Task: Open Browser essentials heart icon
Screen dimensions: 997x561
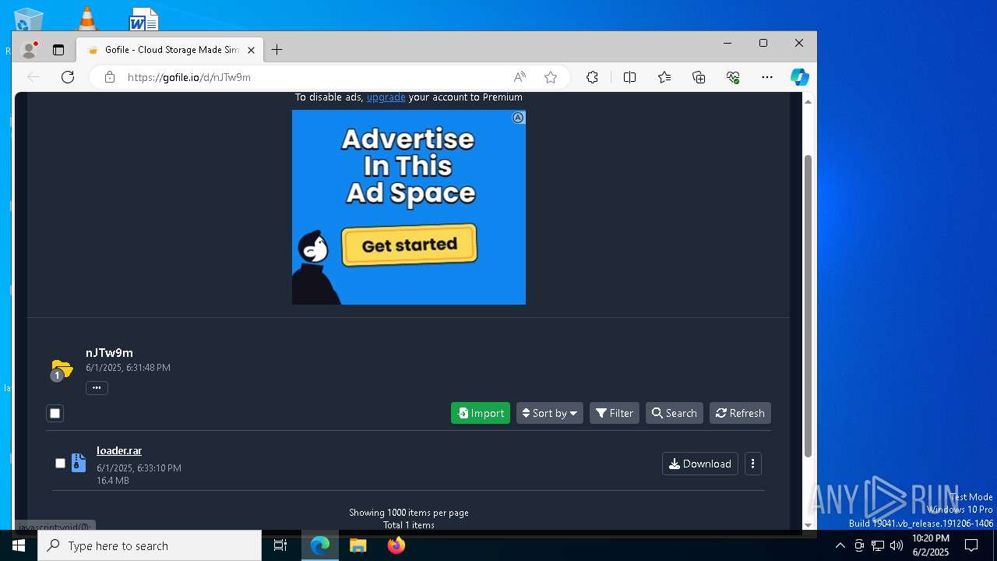Action: [733, 77]
